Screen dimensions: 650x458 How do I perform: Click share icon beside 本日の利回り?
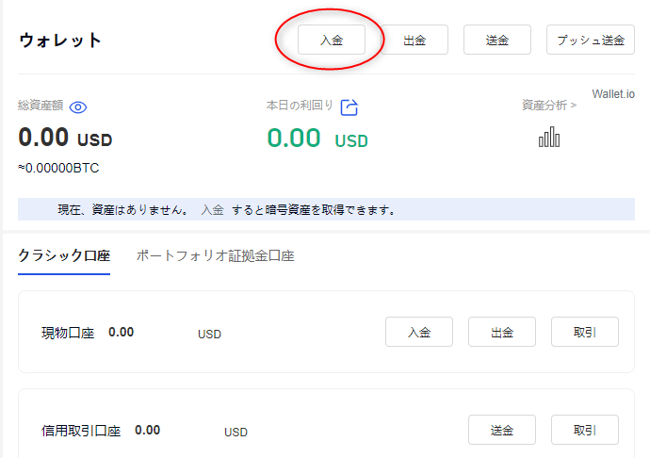click(349, 106)
